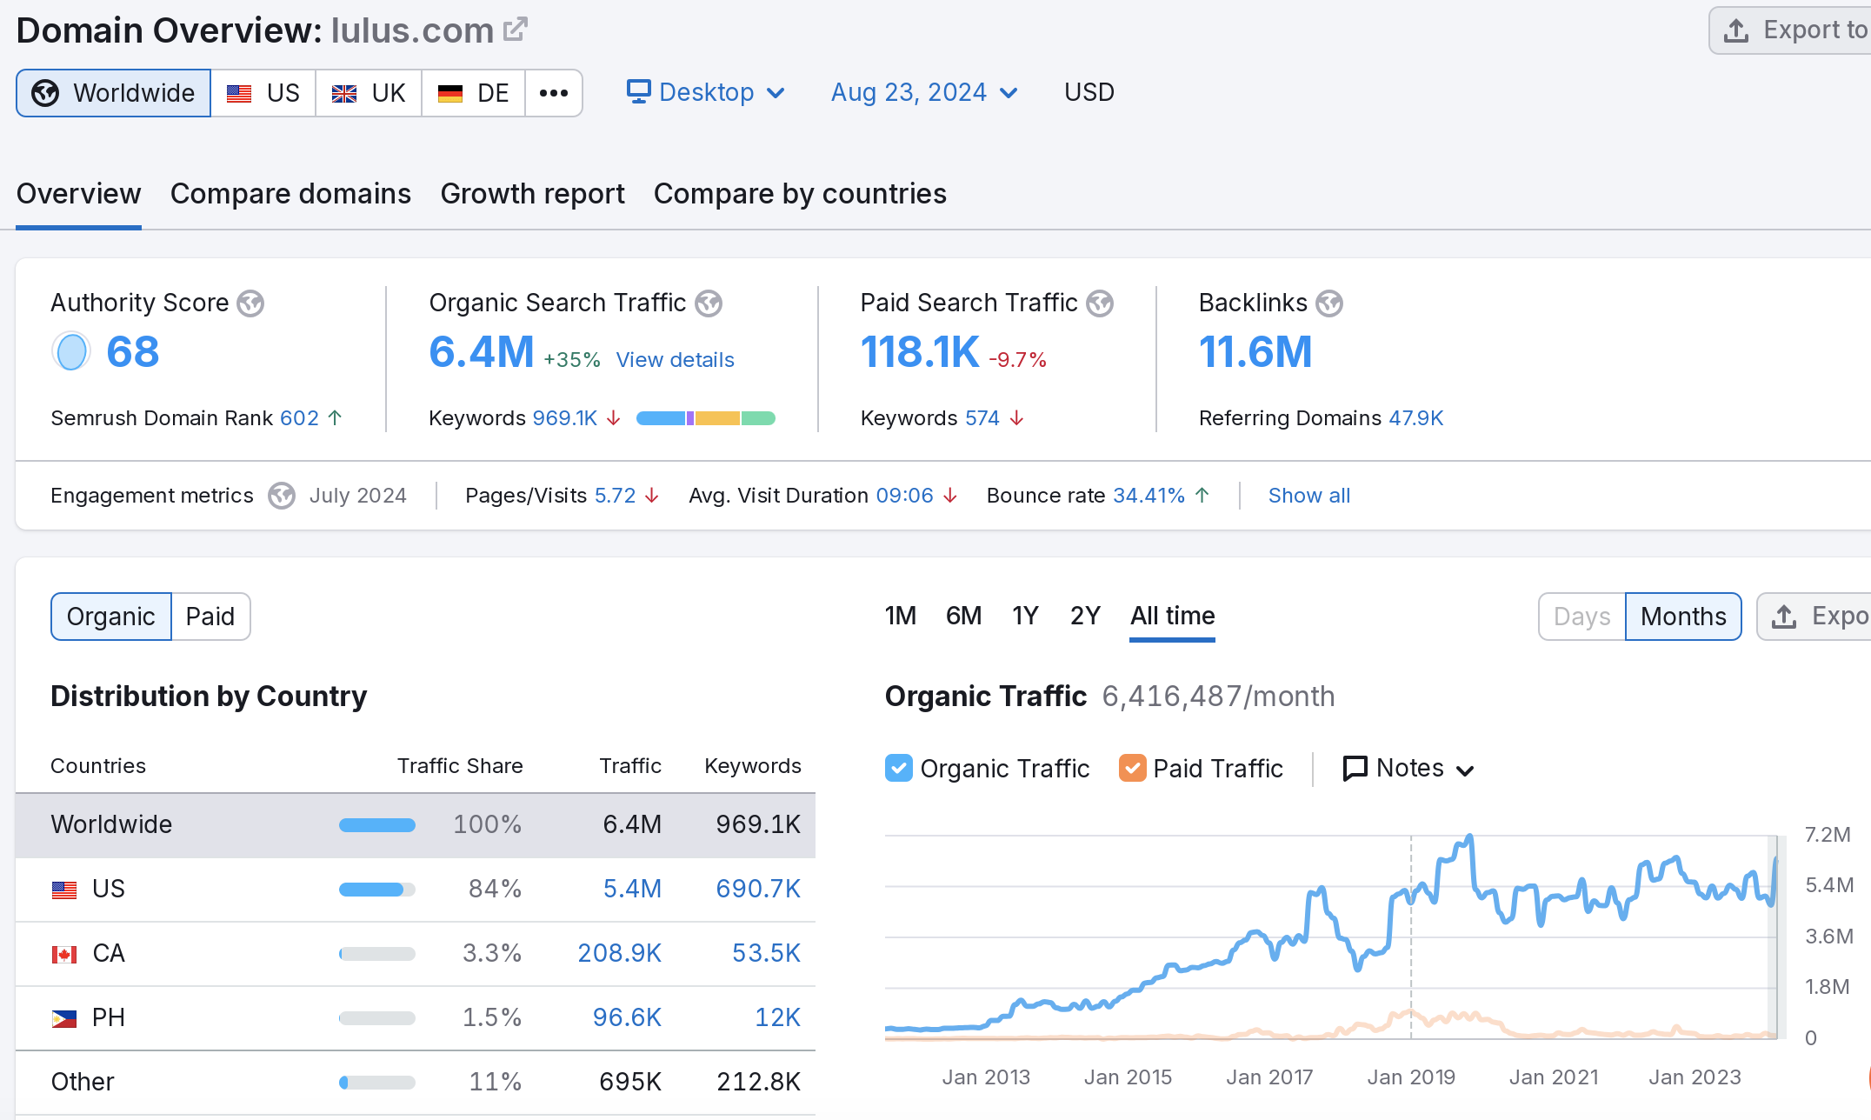Set chart range to 2Y
This screenshot has height=1120, width=1871.
pyautogui.click(x=1085, y=617)
